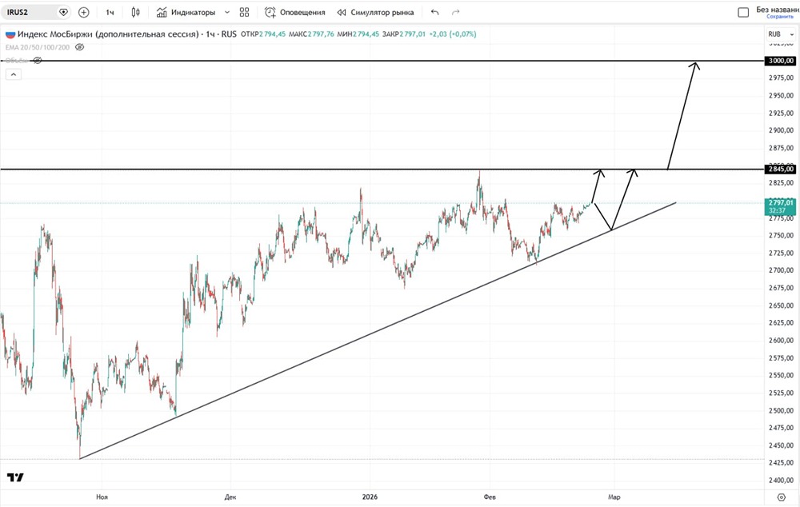The width and height of the screenshot is (800, 507).
Task: Click the diamond badge icon beside IRUS2
Action: pos(63,12)
